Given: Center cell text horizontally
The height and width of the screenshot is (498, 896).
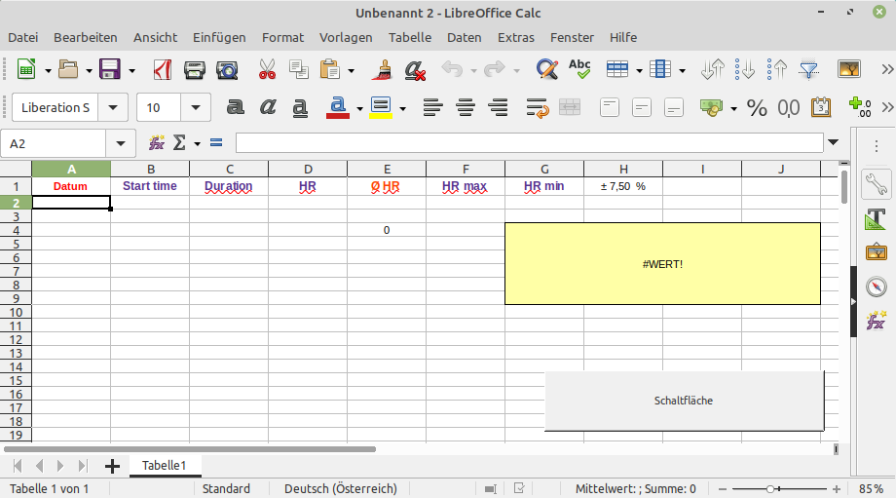Looking at the screenshot, I should click(x=466, y=107).
